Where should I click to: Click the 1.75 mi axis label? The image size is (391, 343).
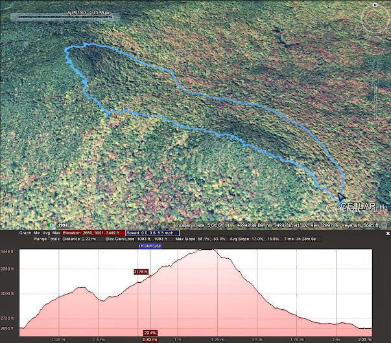pyautogui.click(x=297, y=340)
